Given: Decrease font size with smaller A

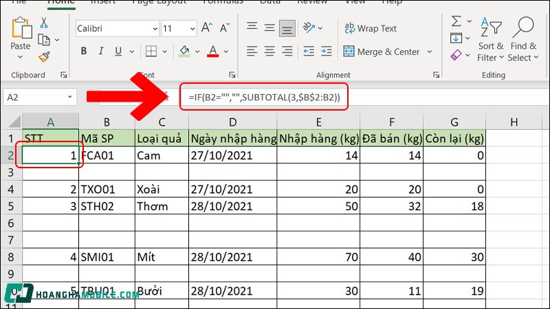Looking at the screenshot, I should point(225,27).
